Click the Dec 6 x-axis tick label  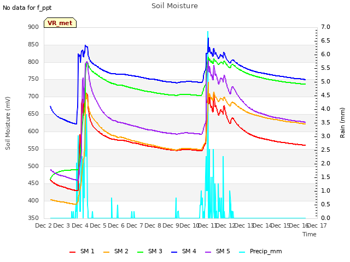point(116,225)
